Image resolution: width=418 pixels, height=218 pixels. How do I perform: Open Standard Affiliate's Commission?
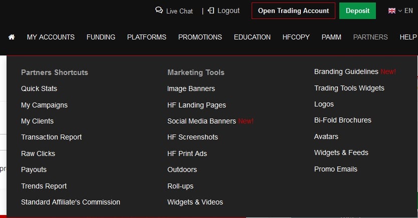(x=71, y=202)
